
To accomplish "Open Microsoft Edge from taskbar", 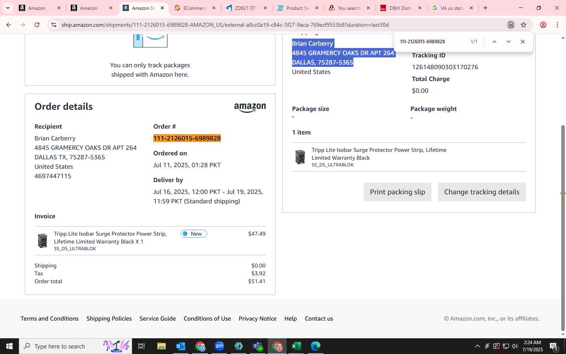I will pyautogui.click(x=316, y=346).
